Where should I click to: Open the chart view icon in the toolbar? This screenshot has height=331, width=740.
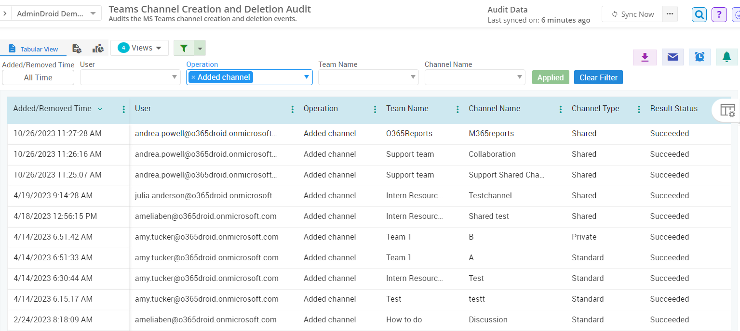98,48
